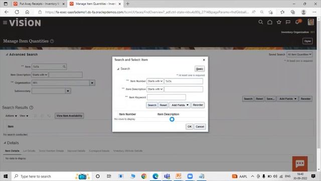Click the browser home icon
Image resolution: width=321 pixels, height=181 pixels.
click(x=27, y=12)
